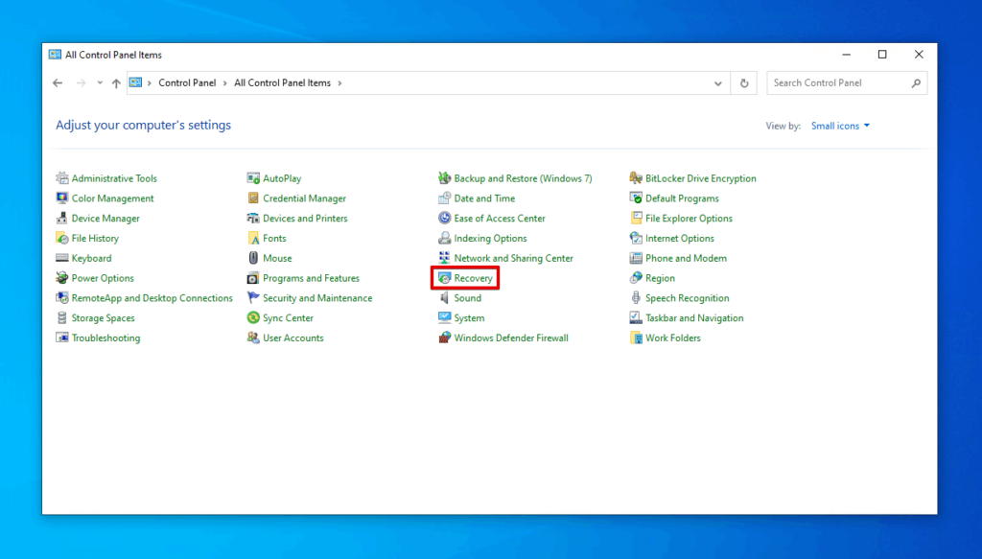Open the View by Small icons dropdown
This screenshot has width=982, height=559.
[x=839, y=126]
